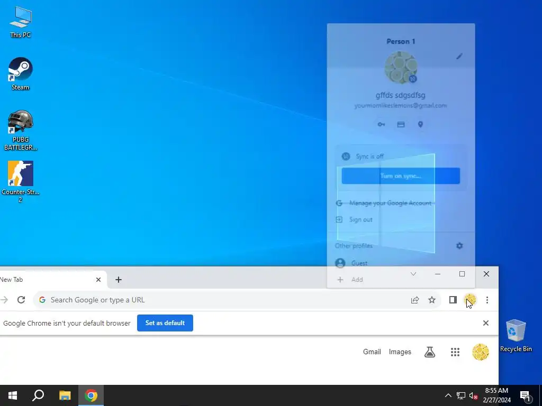The width and height of the screenshot is (542, 406).
Task: Select the Steam desktop shortcut
Action: [21, 74]
